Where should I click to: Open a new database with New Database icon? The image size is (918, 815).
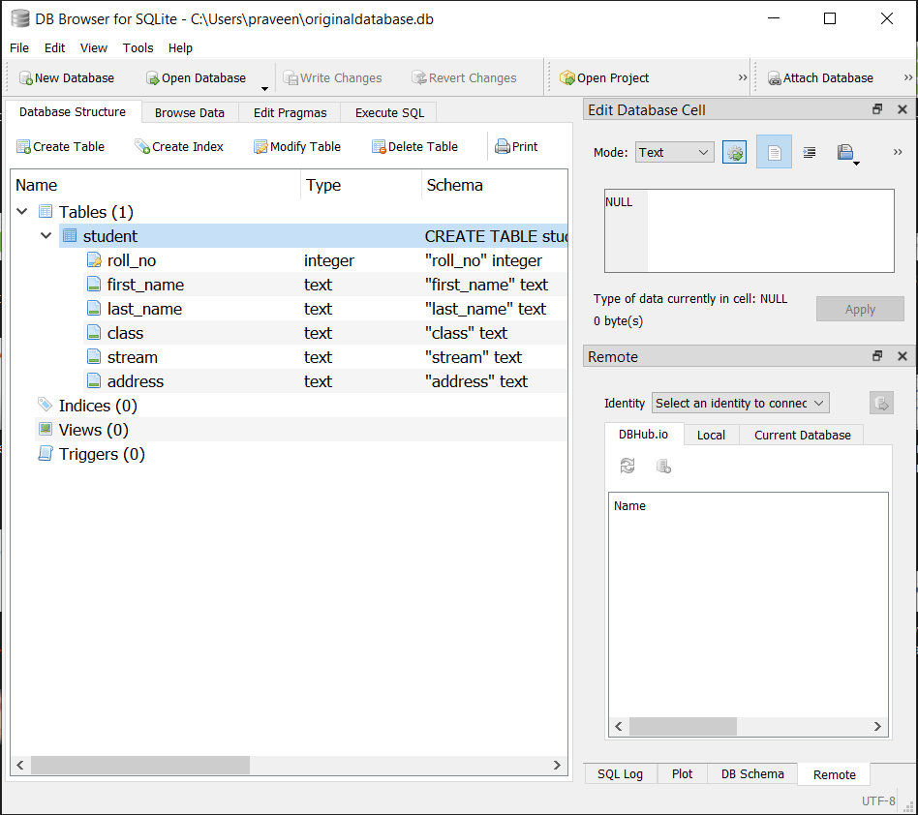click(66, 77)
